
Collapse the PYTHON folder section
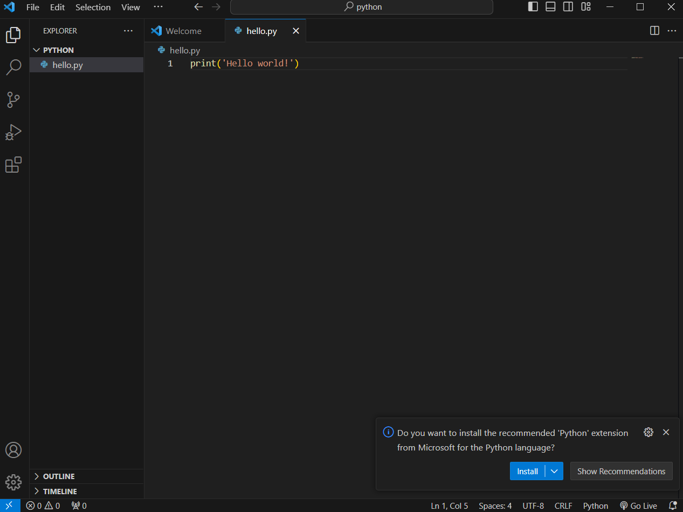[x=87, y=50]
